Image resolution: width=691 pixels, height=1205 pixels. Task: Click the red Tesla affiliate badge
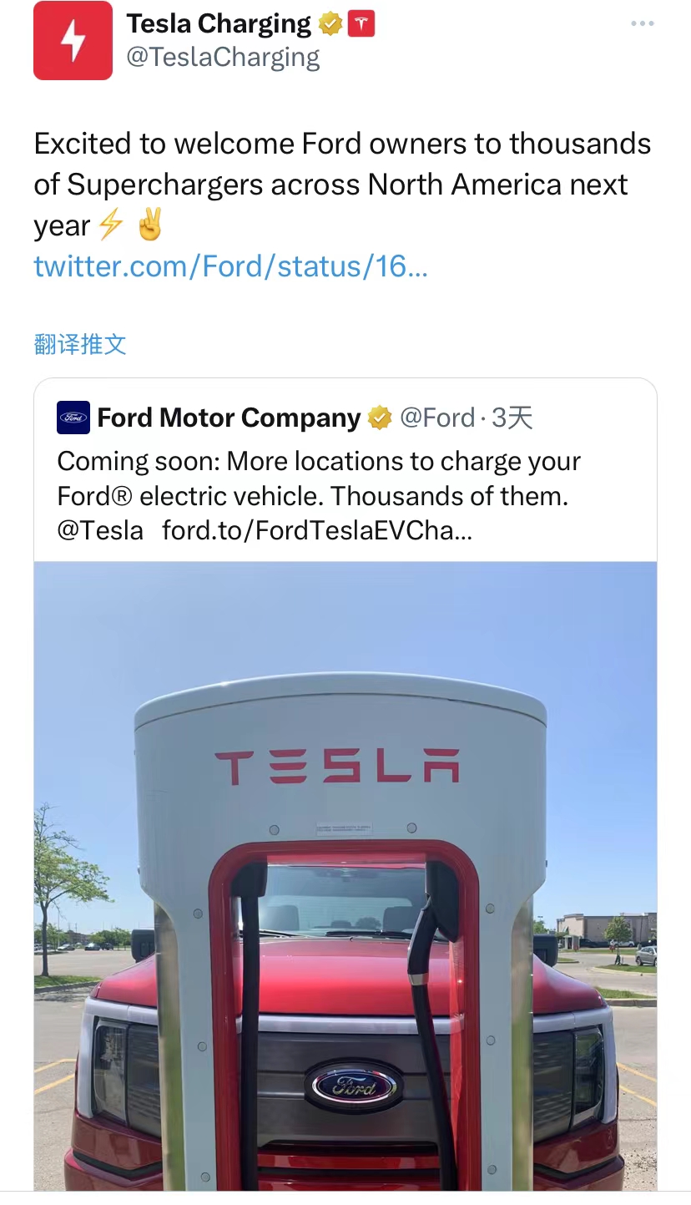(x=361, y=25)
